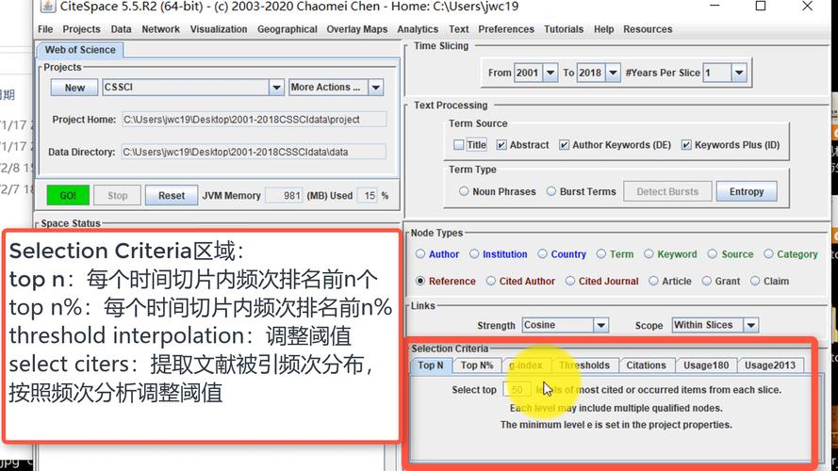Switch to the Usage2013 tab
Image resolution: width=838 pixels, height=471 pixels.
(769, 365)
